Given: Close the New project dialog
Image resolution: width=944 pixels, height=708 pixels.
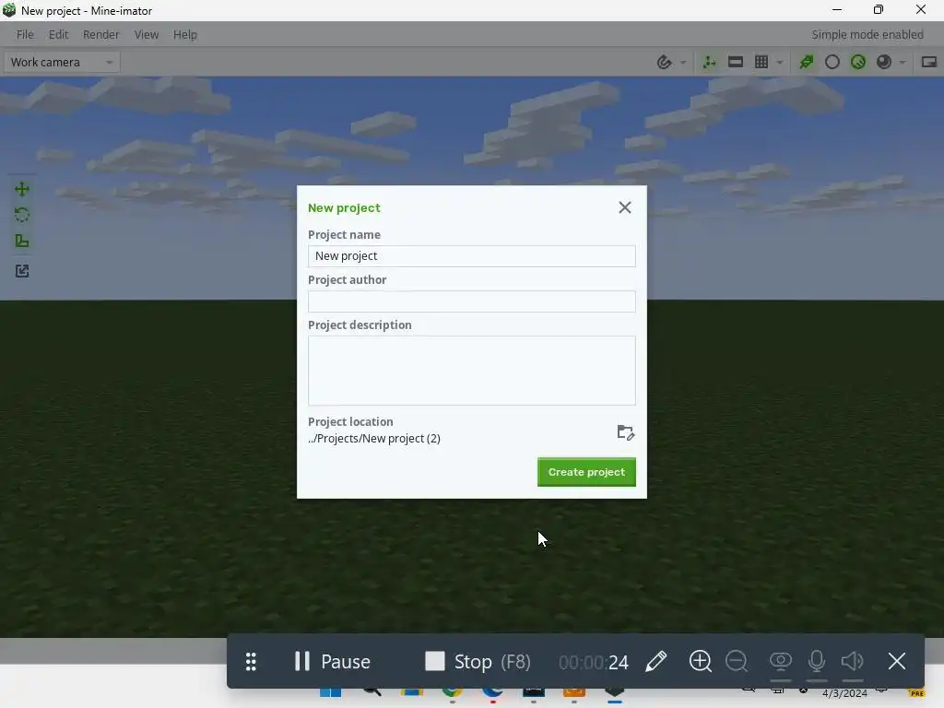Looking at the screenshot, I should tap(625, 207).
